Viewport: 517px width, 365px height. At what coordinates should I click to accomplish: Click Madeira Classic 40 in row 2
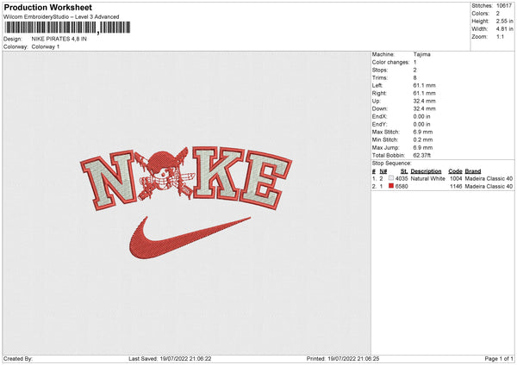pos(489,187)
